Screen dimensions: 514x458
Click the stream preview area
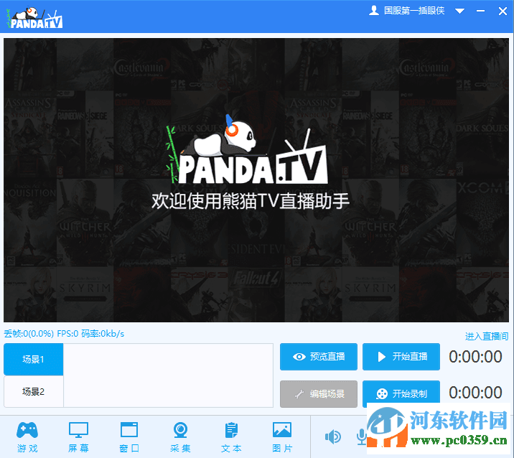pos(256,180)
